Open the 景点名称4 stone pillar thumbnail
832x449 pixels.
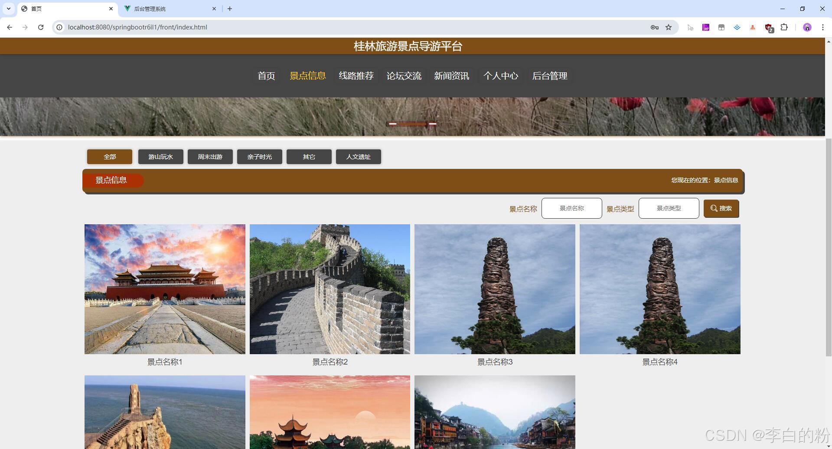(x=660, y=289)
